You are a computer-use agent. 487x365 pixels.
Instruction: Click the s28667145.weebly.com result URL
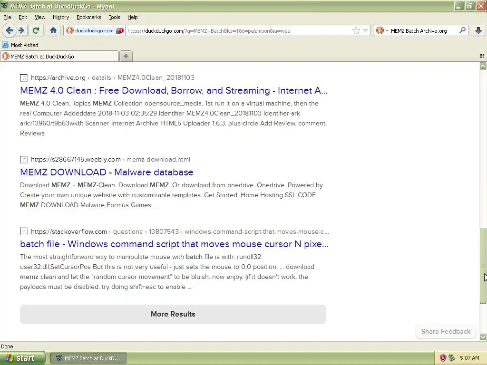(110, 160)
